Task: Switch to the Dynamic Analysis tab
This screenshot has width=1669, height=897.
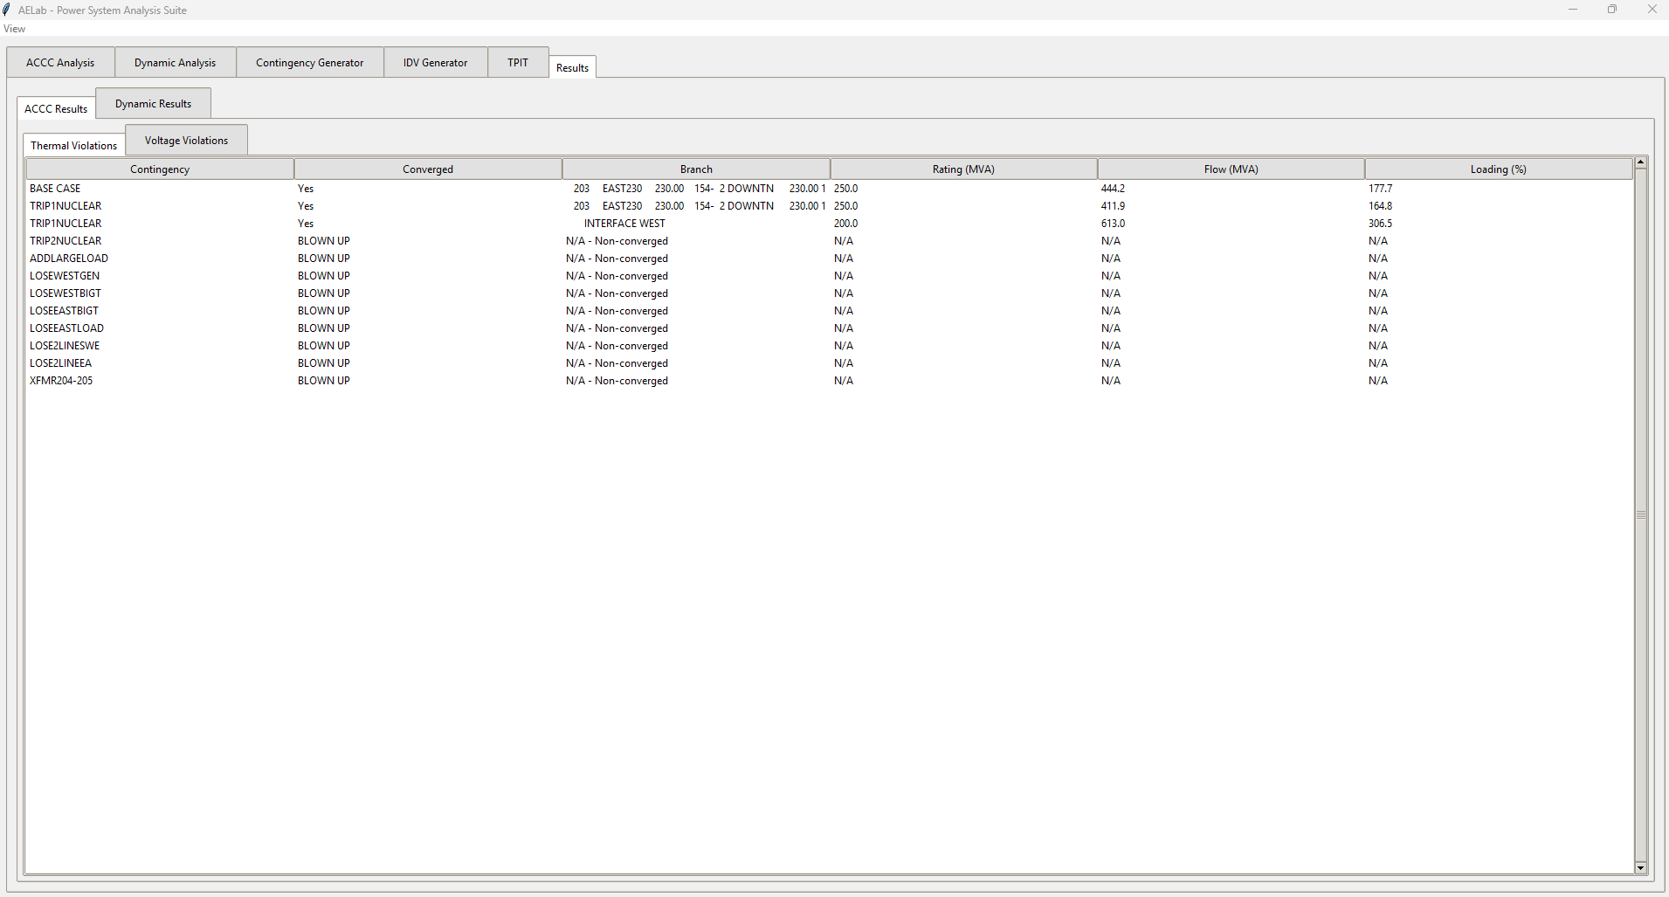Action: (175, 62)
